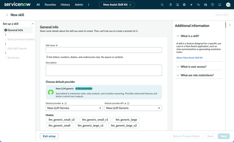Select the Now LLM generic provider card
Viewport: 234px width, 142px height.
click(104, 92)
